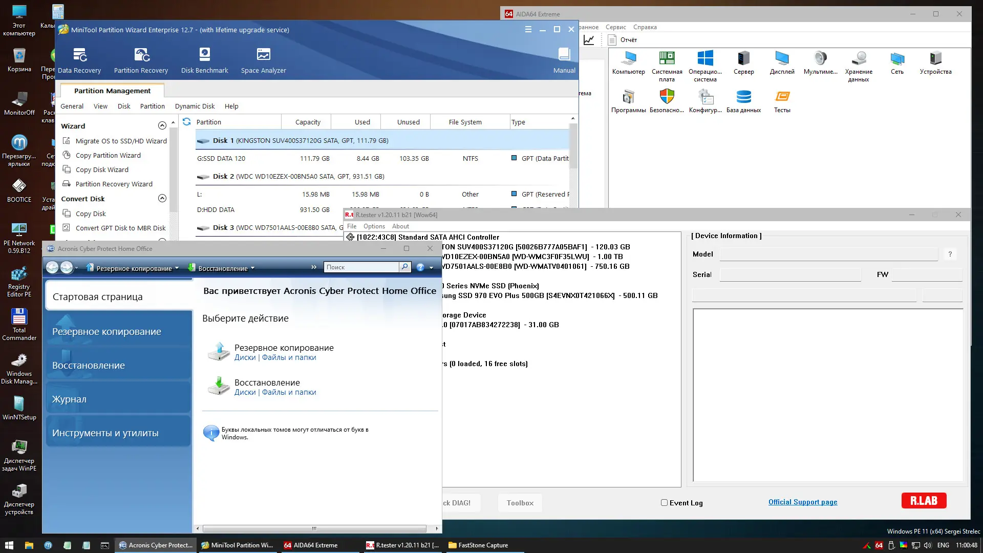Click the refresh icon above partition list
Screen dimensions: 983x553
(x=186, y=122)
